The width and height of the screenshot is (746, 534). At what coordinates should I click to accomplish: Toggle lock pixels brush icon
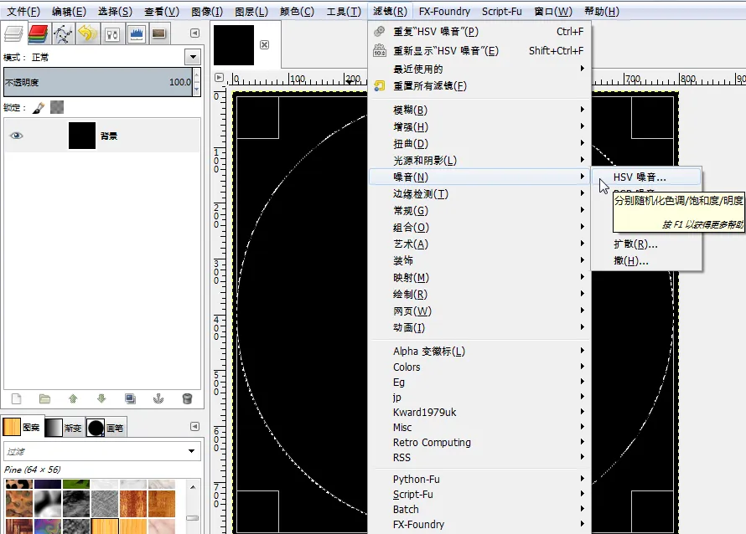39,108
